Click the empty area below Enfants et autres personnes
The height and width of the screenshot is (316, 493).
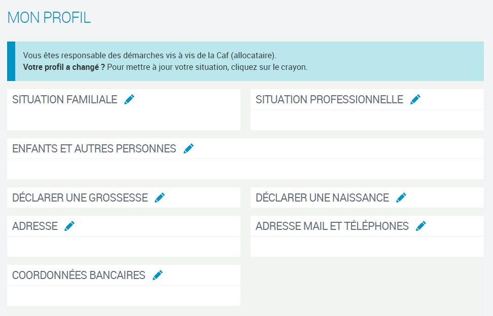coord(245,169)
